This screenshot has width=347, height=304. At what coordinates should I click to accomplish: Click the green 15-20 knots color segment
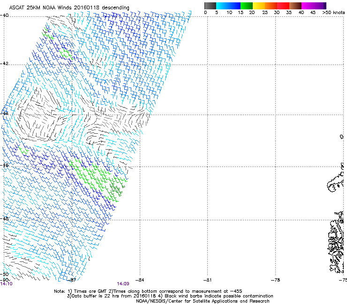[x=247, y=6]
